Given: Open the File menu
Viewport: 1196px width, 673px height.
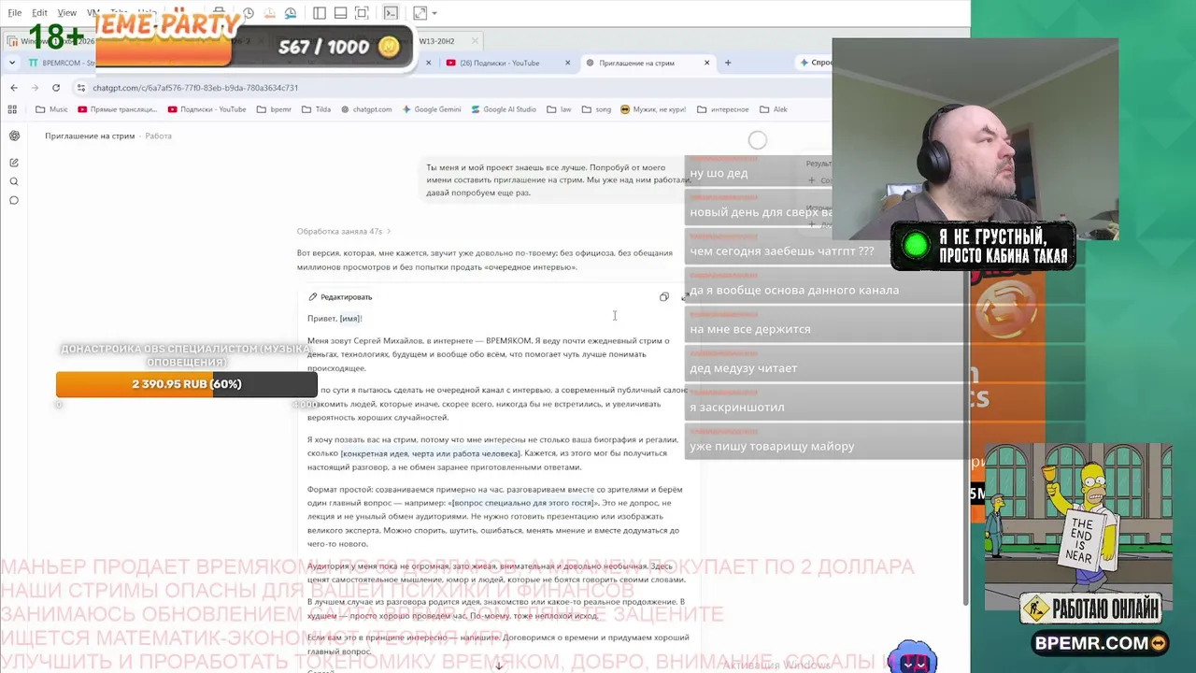Looking at the screenshot, I should click(x=15, y=13).
